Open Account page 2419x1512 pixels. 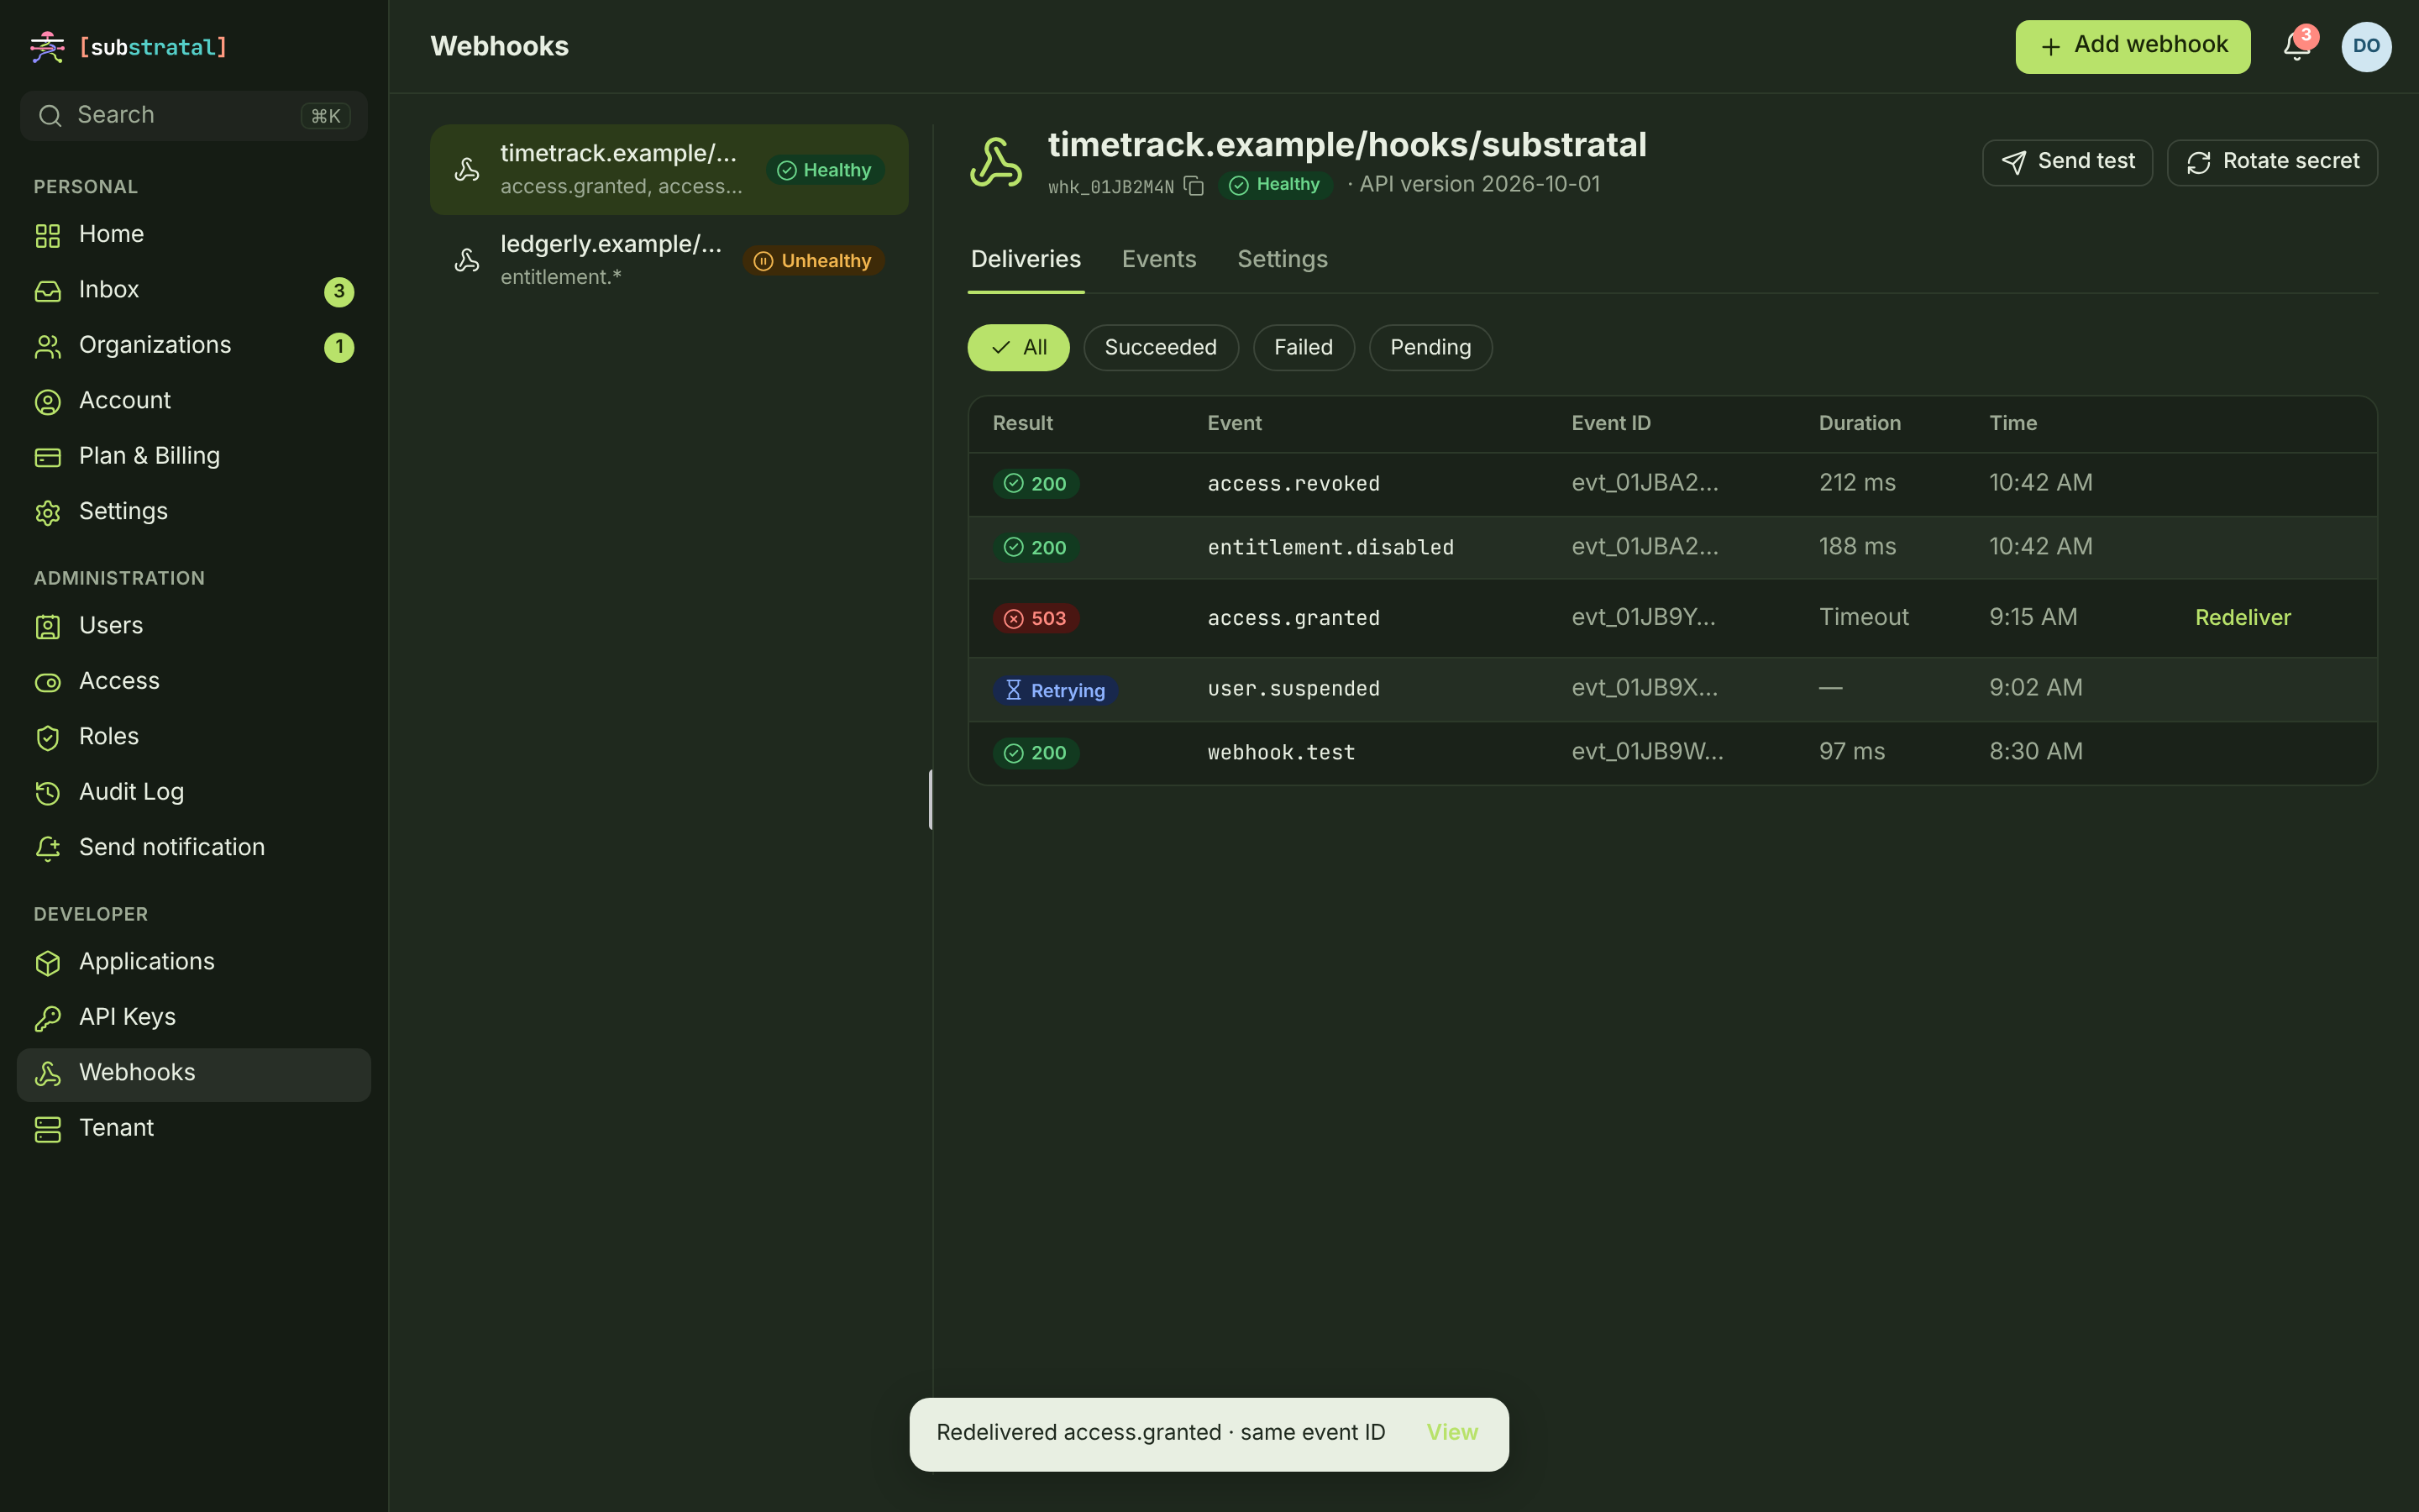coord(194,401)
